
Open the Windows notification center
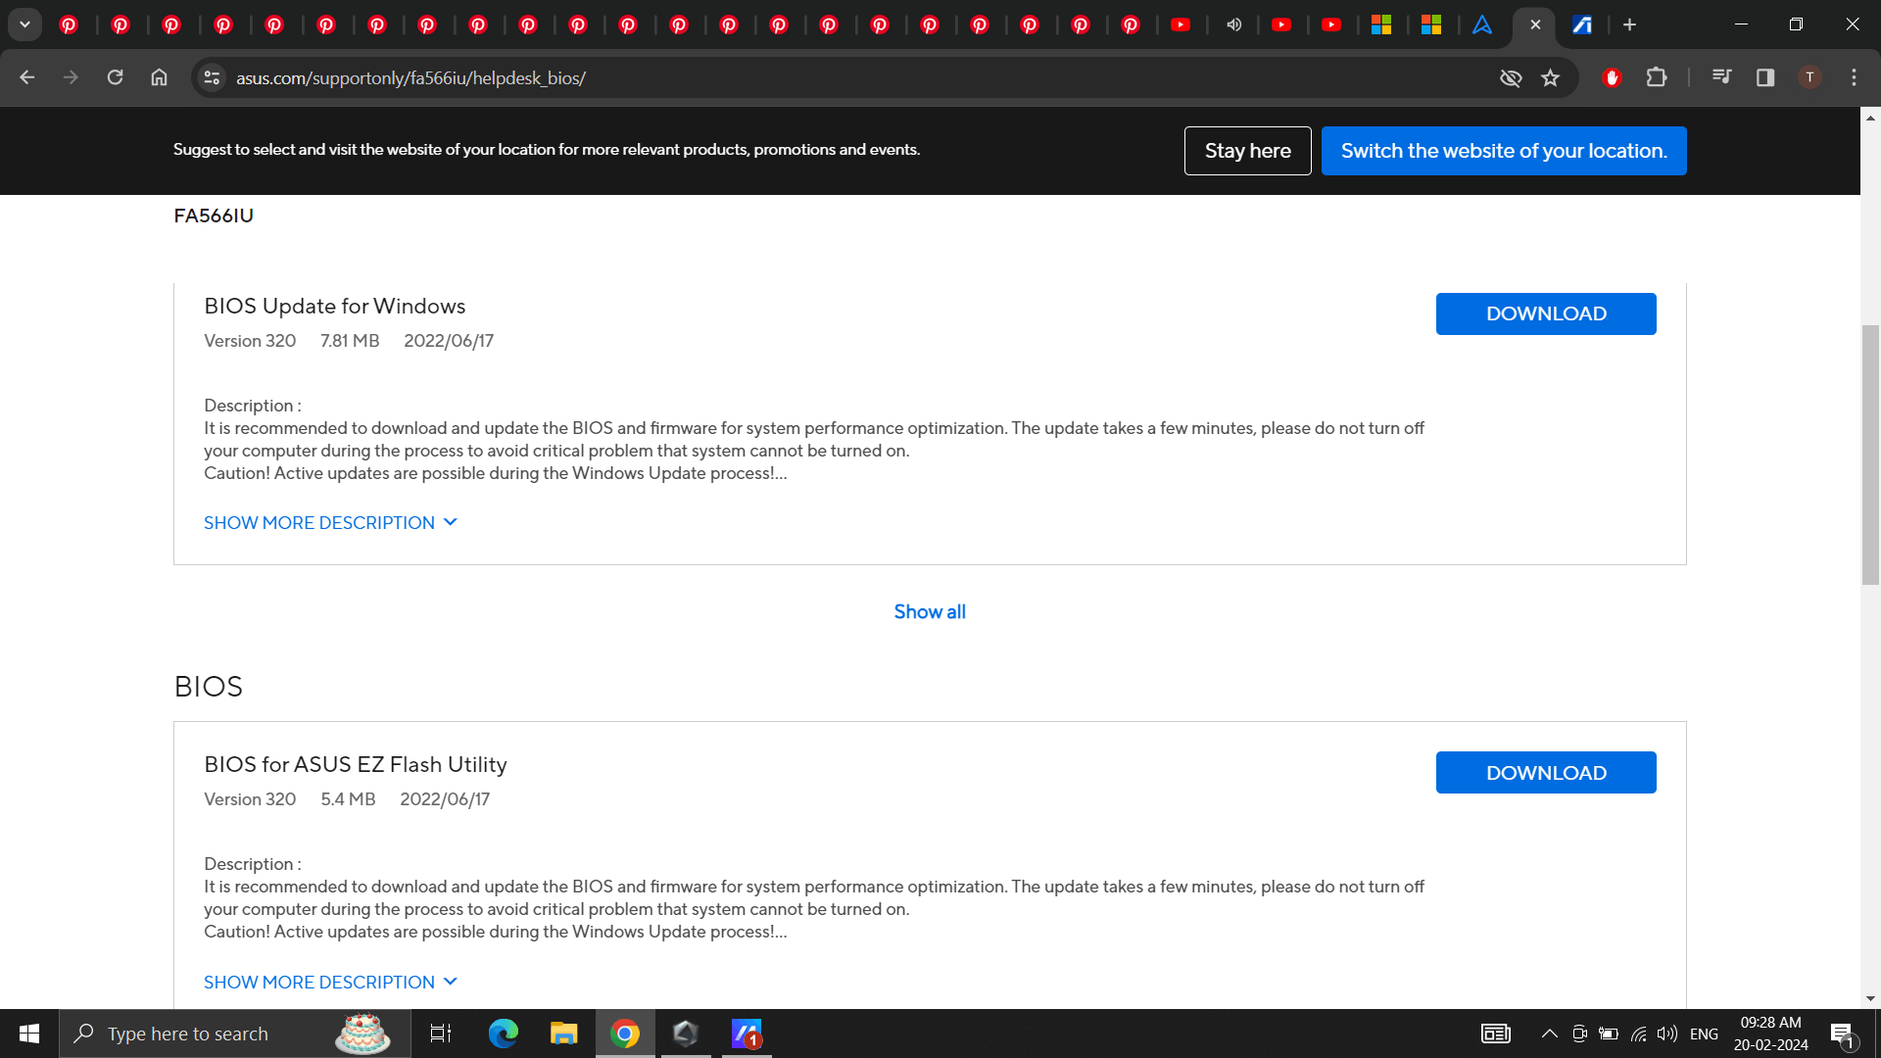tap(1842, 1034)
